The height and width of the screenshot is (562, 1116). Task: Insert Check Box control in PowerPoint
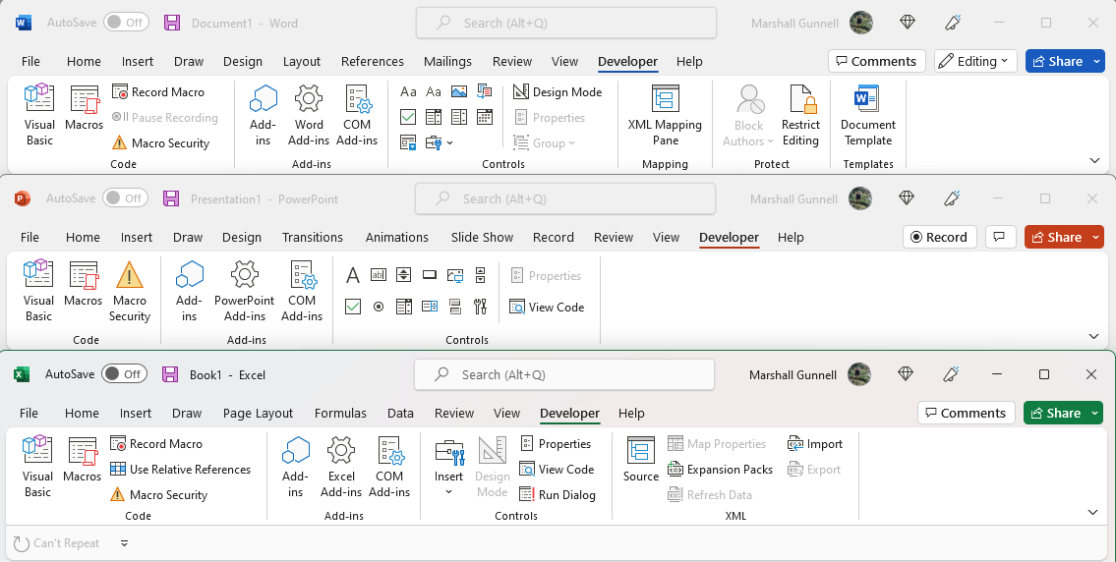click(x=352, y=307)
